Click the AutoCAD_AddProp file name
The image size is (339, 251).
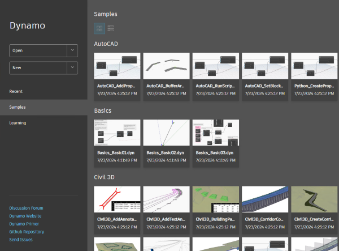[116, 86]
